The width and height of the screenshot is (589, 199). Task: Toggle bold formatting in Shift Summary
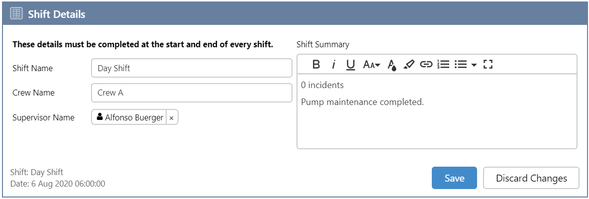(x=316, y=64)
